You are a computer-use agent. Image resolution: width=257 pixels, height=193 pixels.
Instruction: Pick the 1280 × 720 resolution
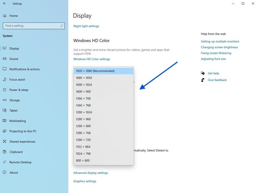pos(103,140)
